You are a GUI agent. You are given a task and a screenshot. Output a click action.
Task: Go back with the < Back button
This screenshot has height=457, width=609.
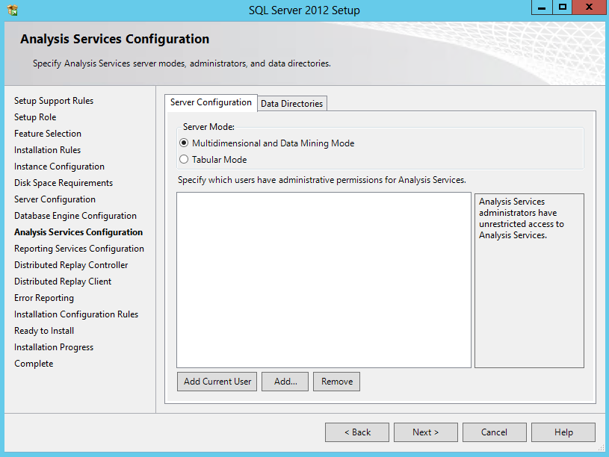coord(357,432)
